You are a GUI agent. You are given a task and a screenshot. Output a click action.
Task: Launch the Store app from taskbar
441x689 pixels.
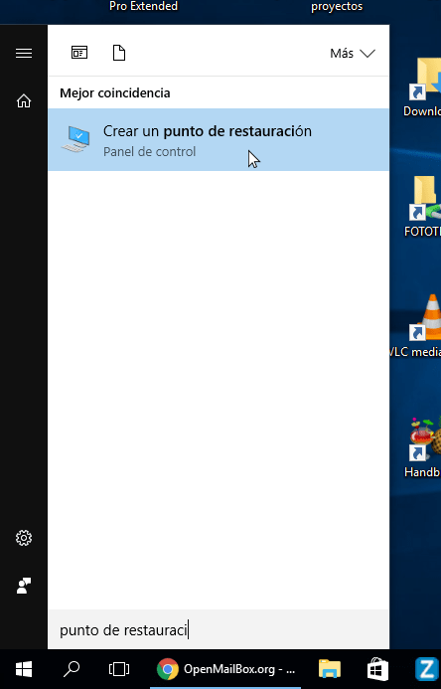377,669
